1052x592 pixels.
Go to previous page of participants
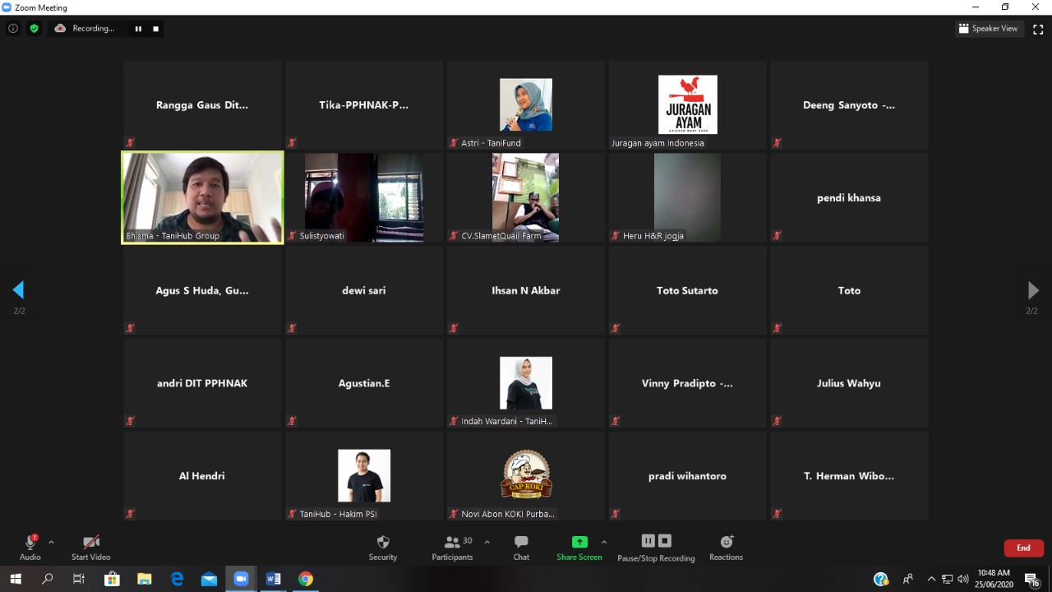click(x=18, y=290)
